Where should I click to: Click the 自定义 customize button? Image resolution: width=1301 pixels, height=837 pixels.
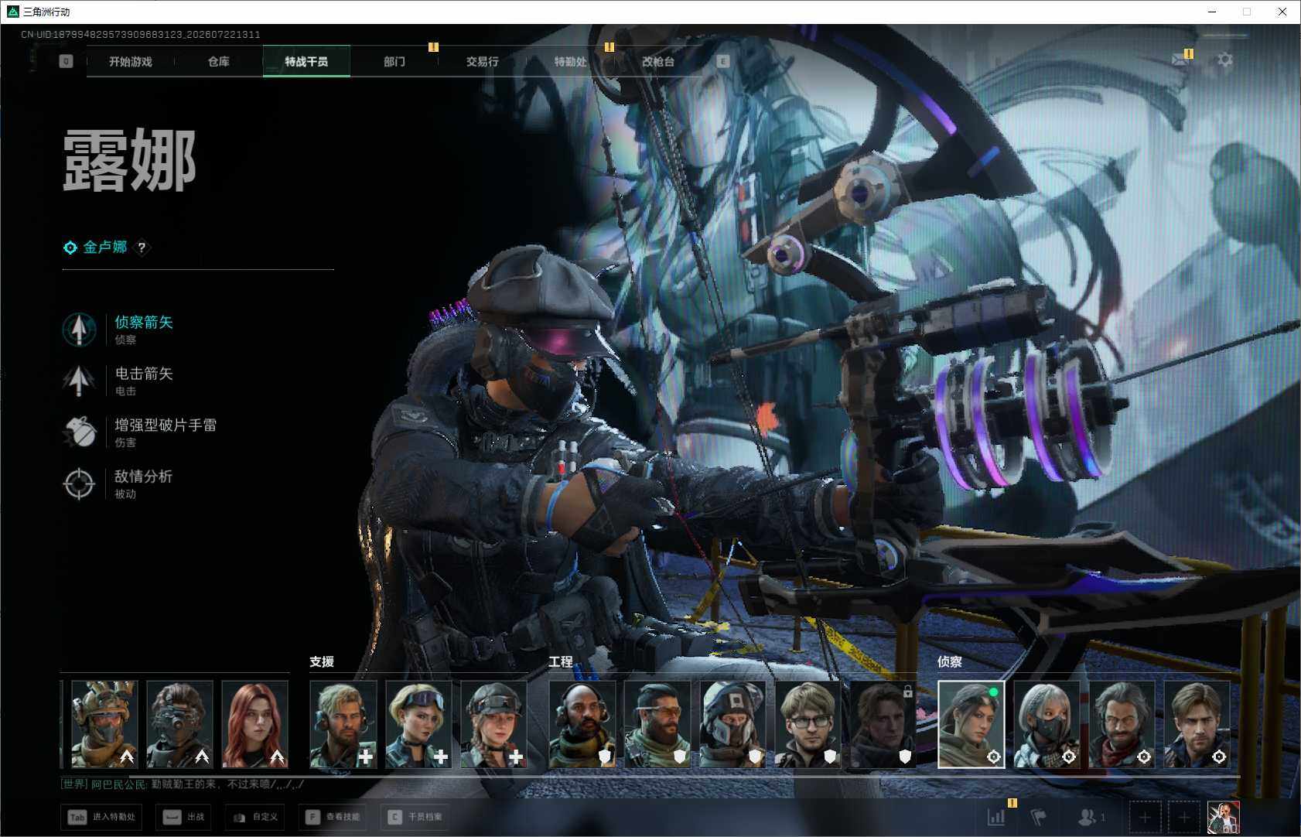pyautogui.click(x=255, y=817)
